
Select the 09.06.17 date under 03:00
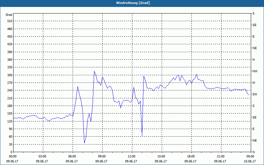(x=42, y=161)
